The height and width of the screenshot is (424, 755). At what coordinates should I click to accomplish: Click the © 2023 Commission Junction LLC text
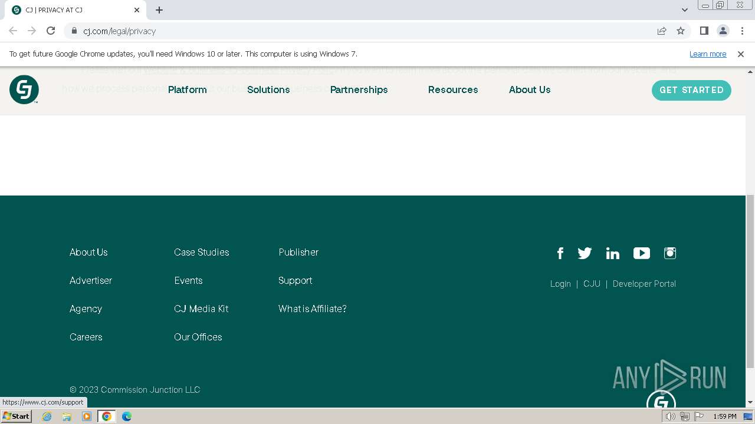tap(135, 390)
